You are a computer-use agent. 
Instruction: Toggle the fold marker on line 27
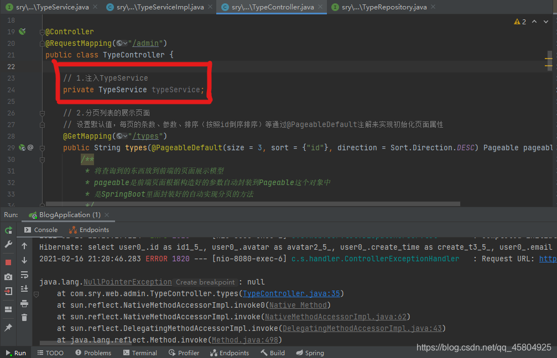pos(42,125)
